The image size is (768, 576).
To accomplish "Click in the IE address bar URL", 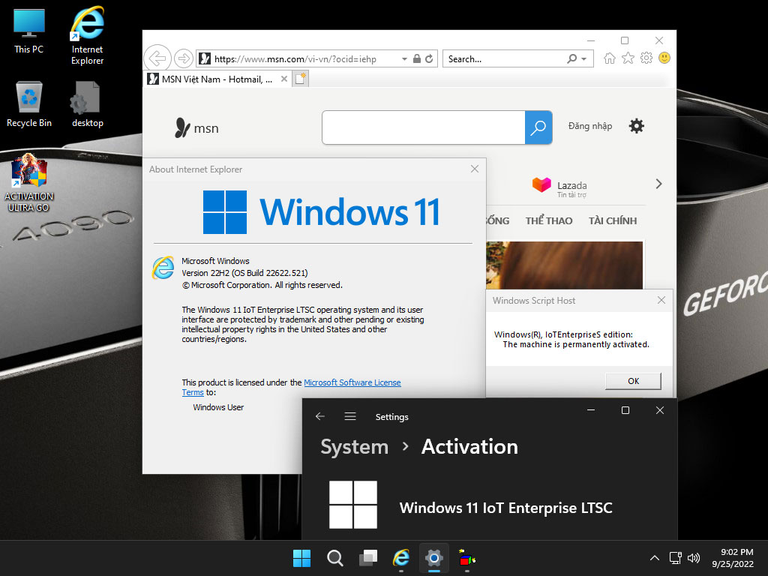I will pos(295,58).
